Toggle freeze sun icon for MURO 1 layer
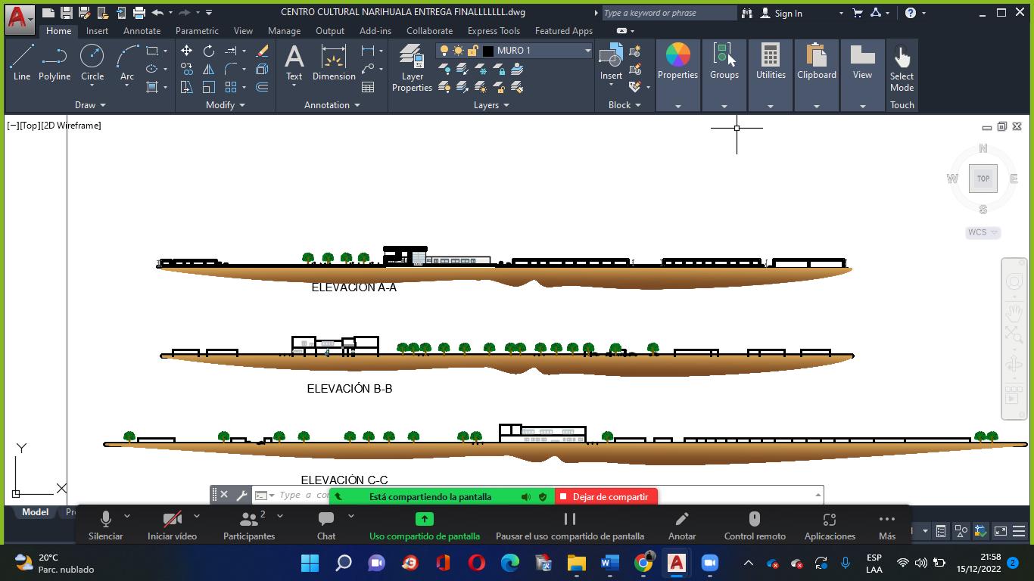 458,51
